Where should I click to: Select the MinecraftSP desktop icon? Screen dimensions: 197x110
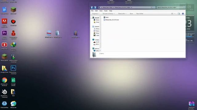(4, 57)
